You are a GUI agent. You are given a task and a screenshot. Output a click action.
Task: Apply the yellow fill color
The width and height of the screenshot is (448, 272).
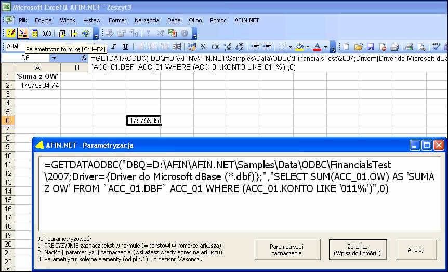[299, 47]
